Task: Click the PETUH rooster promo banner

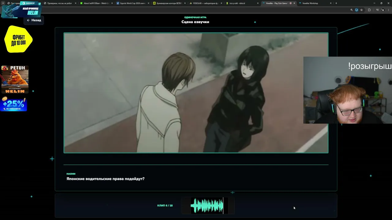Action: coord(15,79)
